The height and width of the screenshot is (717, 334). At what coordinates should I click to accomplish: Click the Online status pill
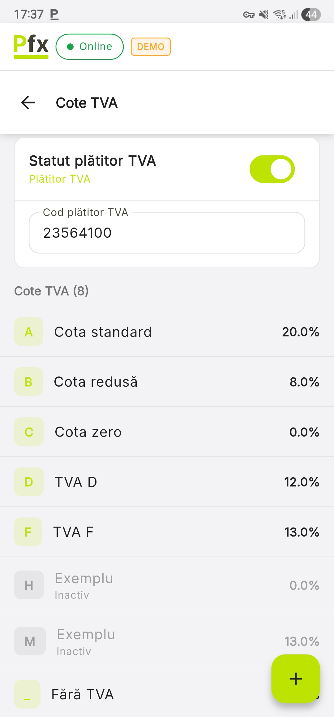click(90, 47)
